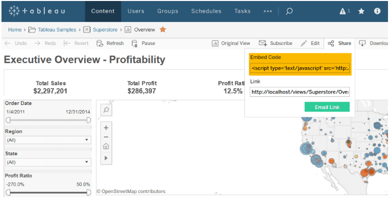Open favorites star in the top bar
This screenshot has height=198, width=389.
point(361,11)
